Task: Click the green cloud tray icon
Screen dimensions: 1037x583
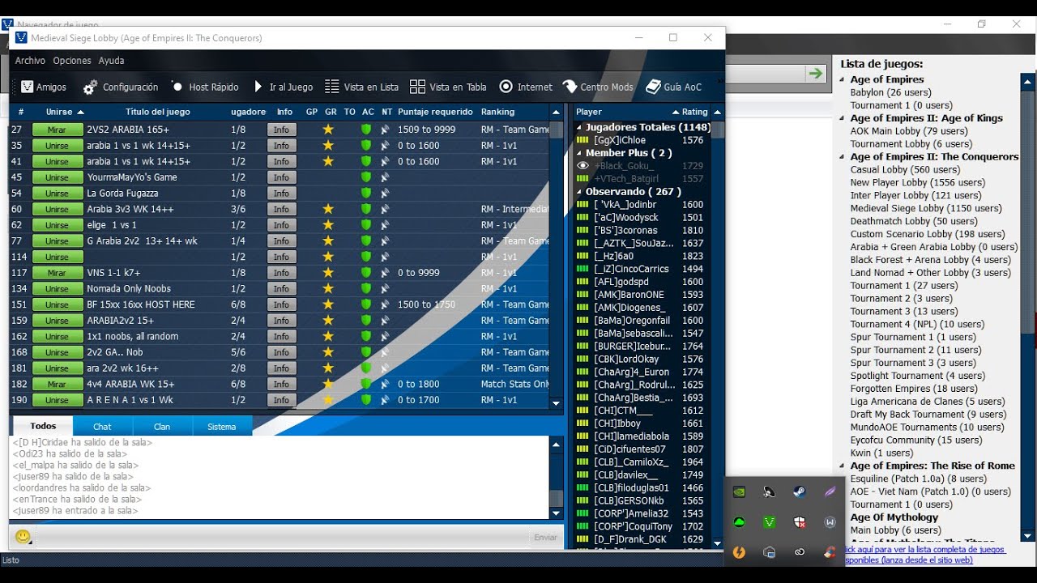Action: (x=739, y=522)
